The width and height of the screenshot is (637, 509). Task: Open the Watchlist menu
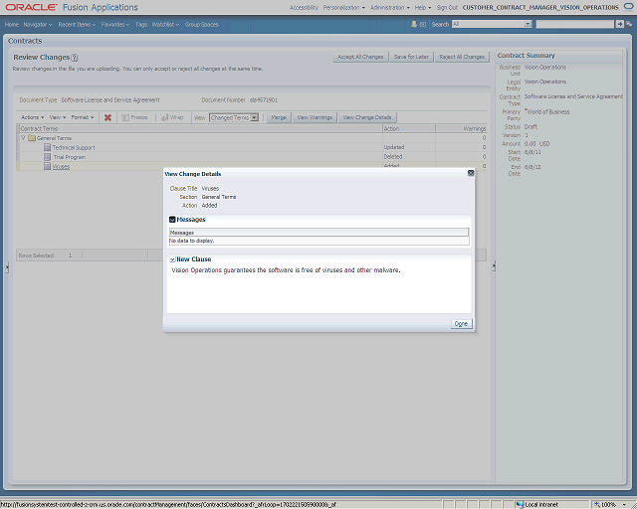[165, 24]
